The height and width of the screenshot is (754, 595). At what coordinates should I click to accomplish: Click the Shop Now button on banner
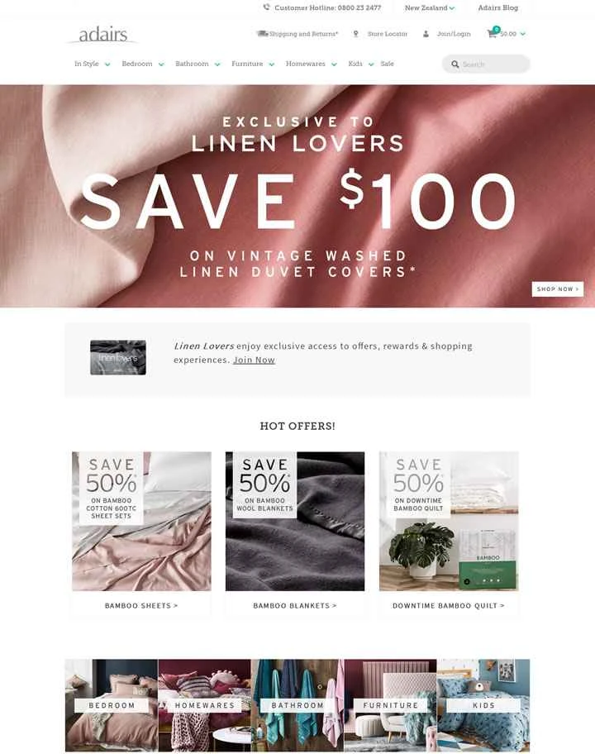tap(558, 289)
